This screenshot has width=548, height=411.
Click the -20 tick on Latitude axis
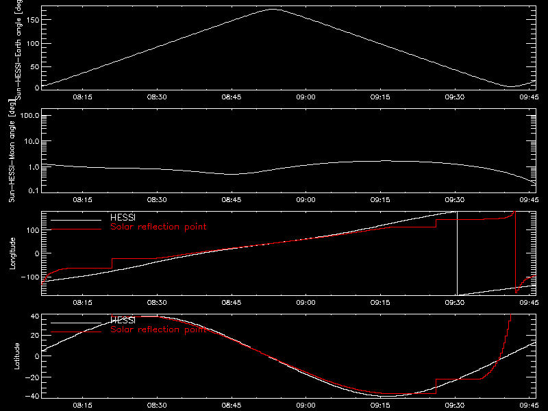tap(32, 377)
